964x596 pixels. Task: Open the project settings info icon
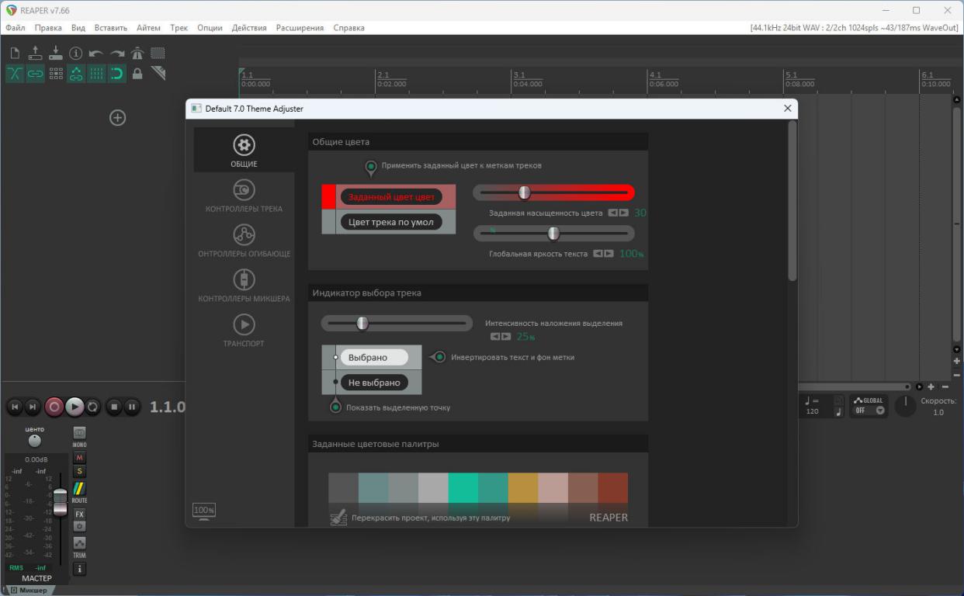(76, 54)
